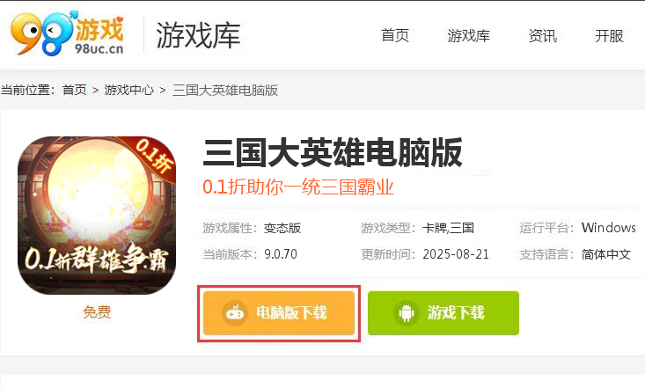The image size is (645, 388).
Task: Click the 卡牌,三国 game type value
Action: click(448, 228)
